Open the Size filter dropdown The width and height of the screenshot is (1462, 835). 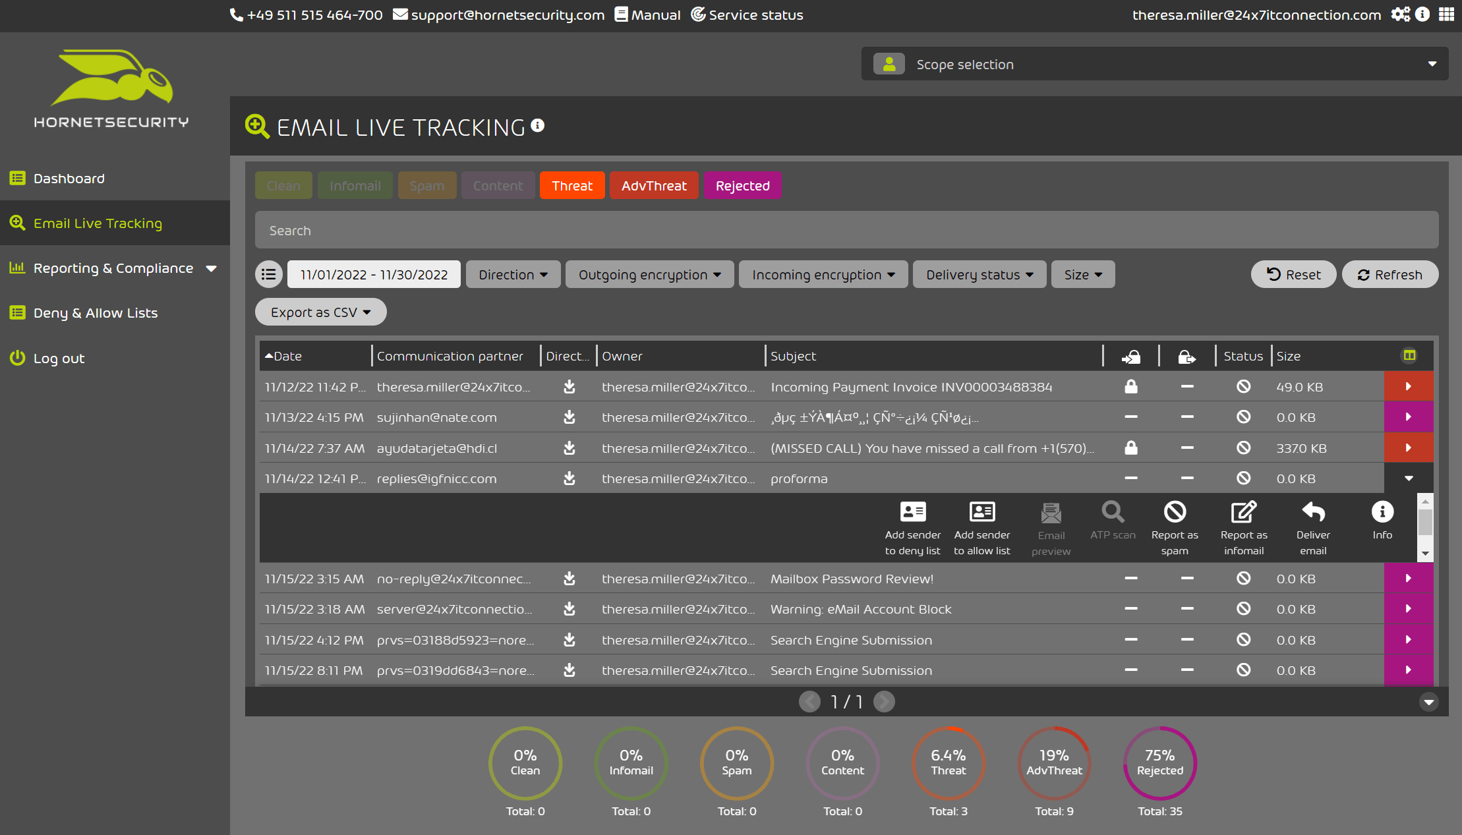1083,274
